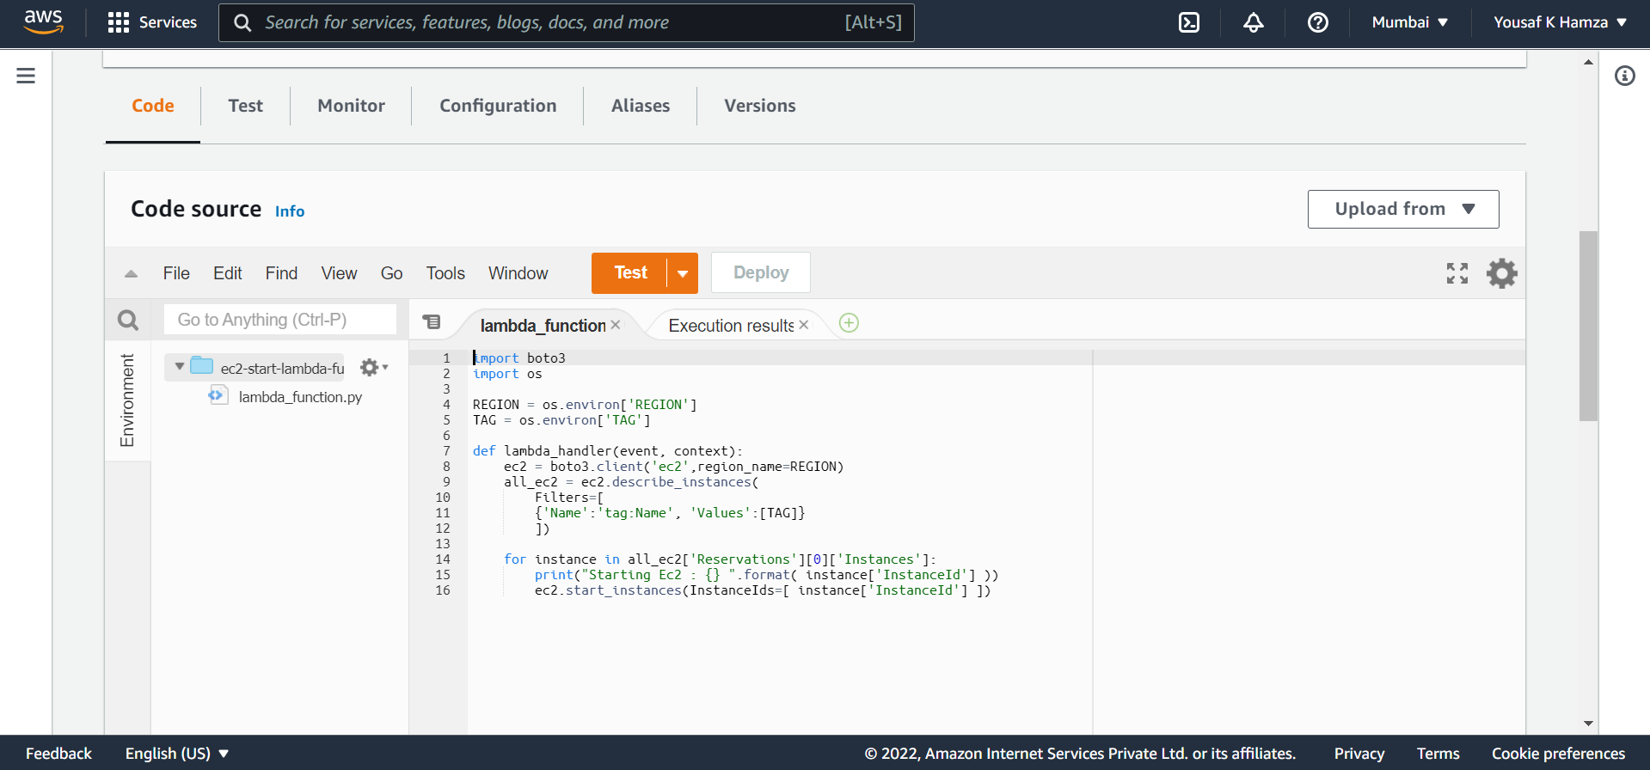Screen dimensions: 1650x770
Task: Open the Edit menu
Action: click(x=228, y=273)
